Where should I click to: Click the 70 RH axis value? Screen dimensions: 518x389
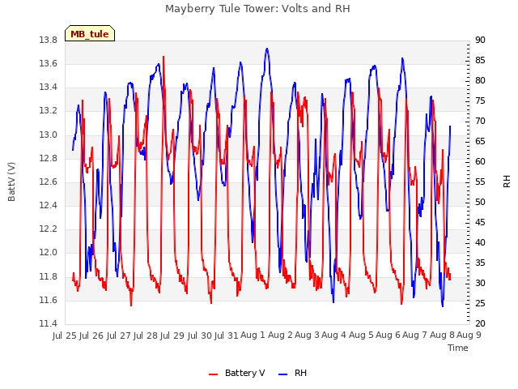480,122
